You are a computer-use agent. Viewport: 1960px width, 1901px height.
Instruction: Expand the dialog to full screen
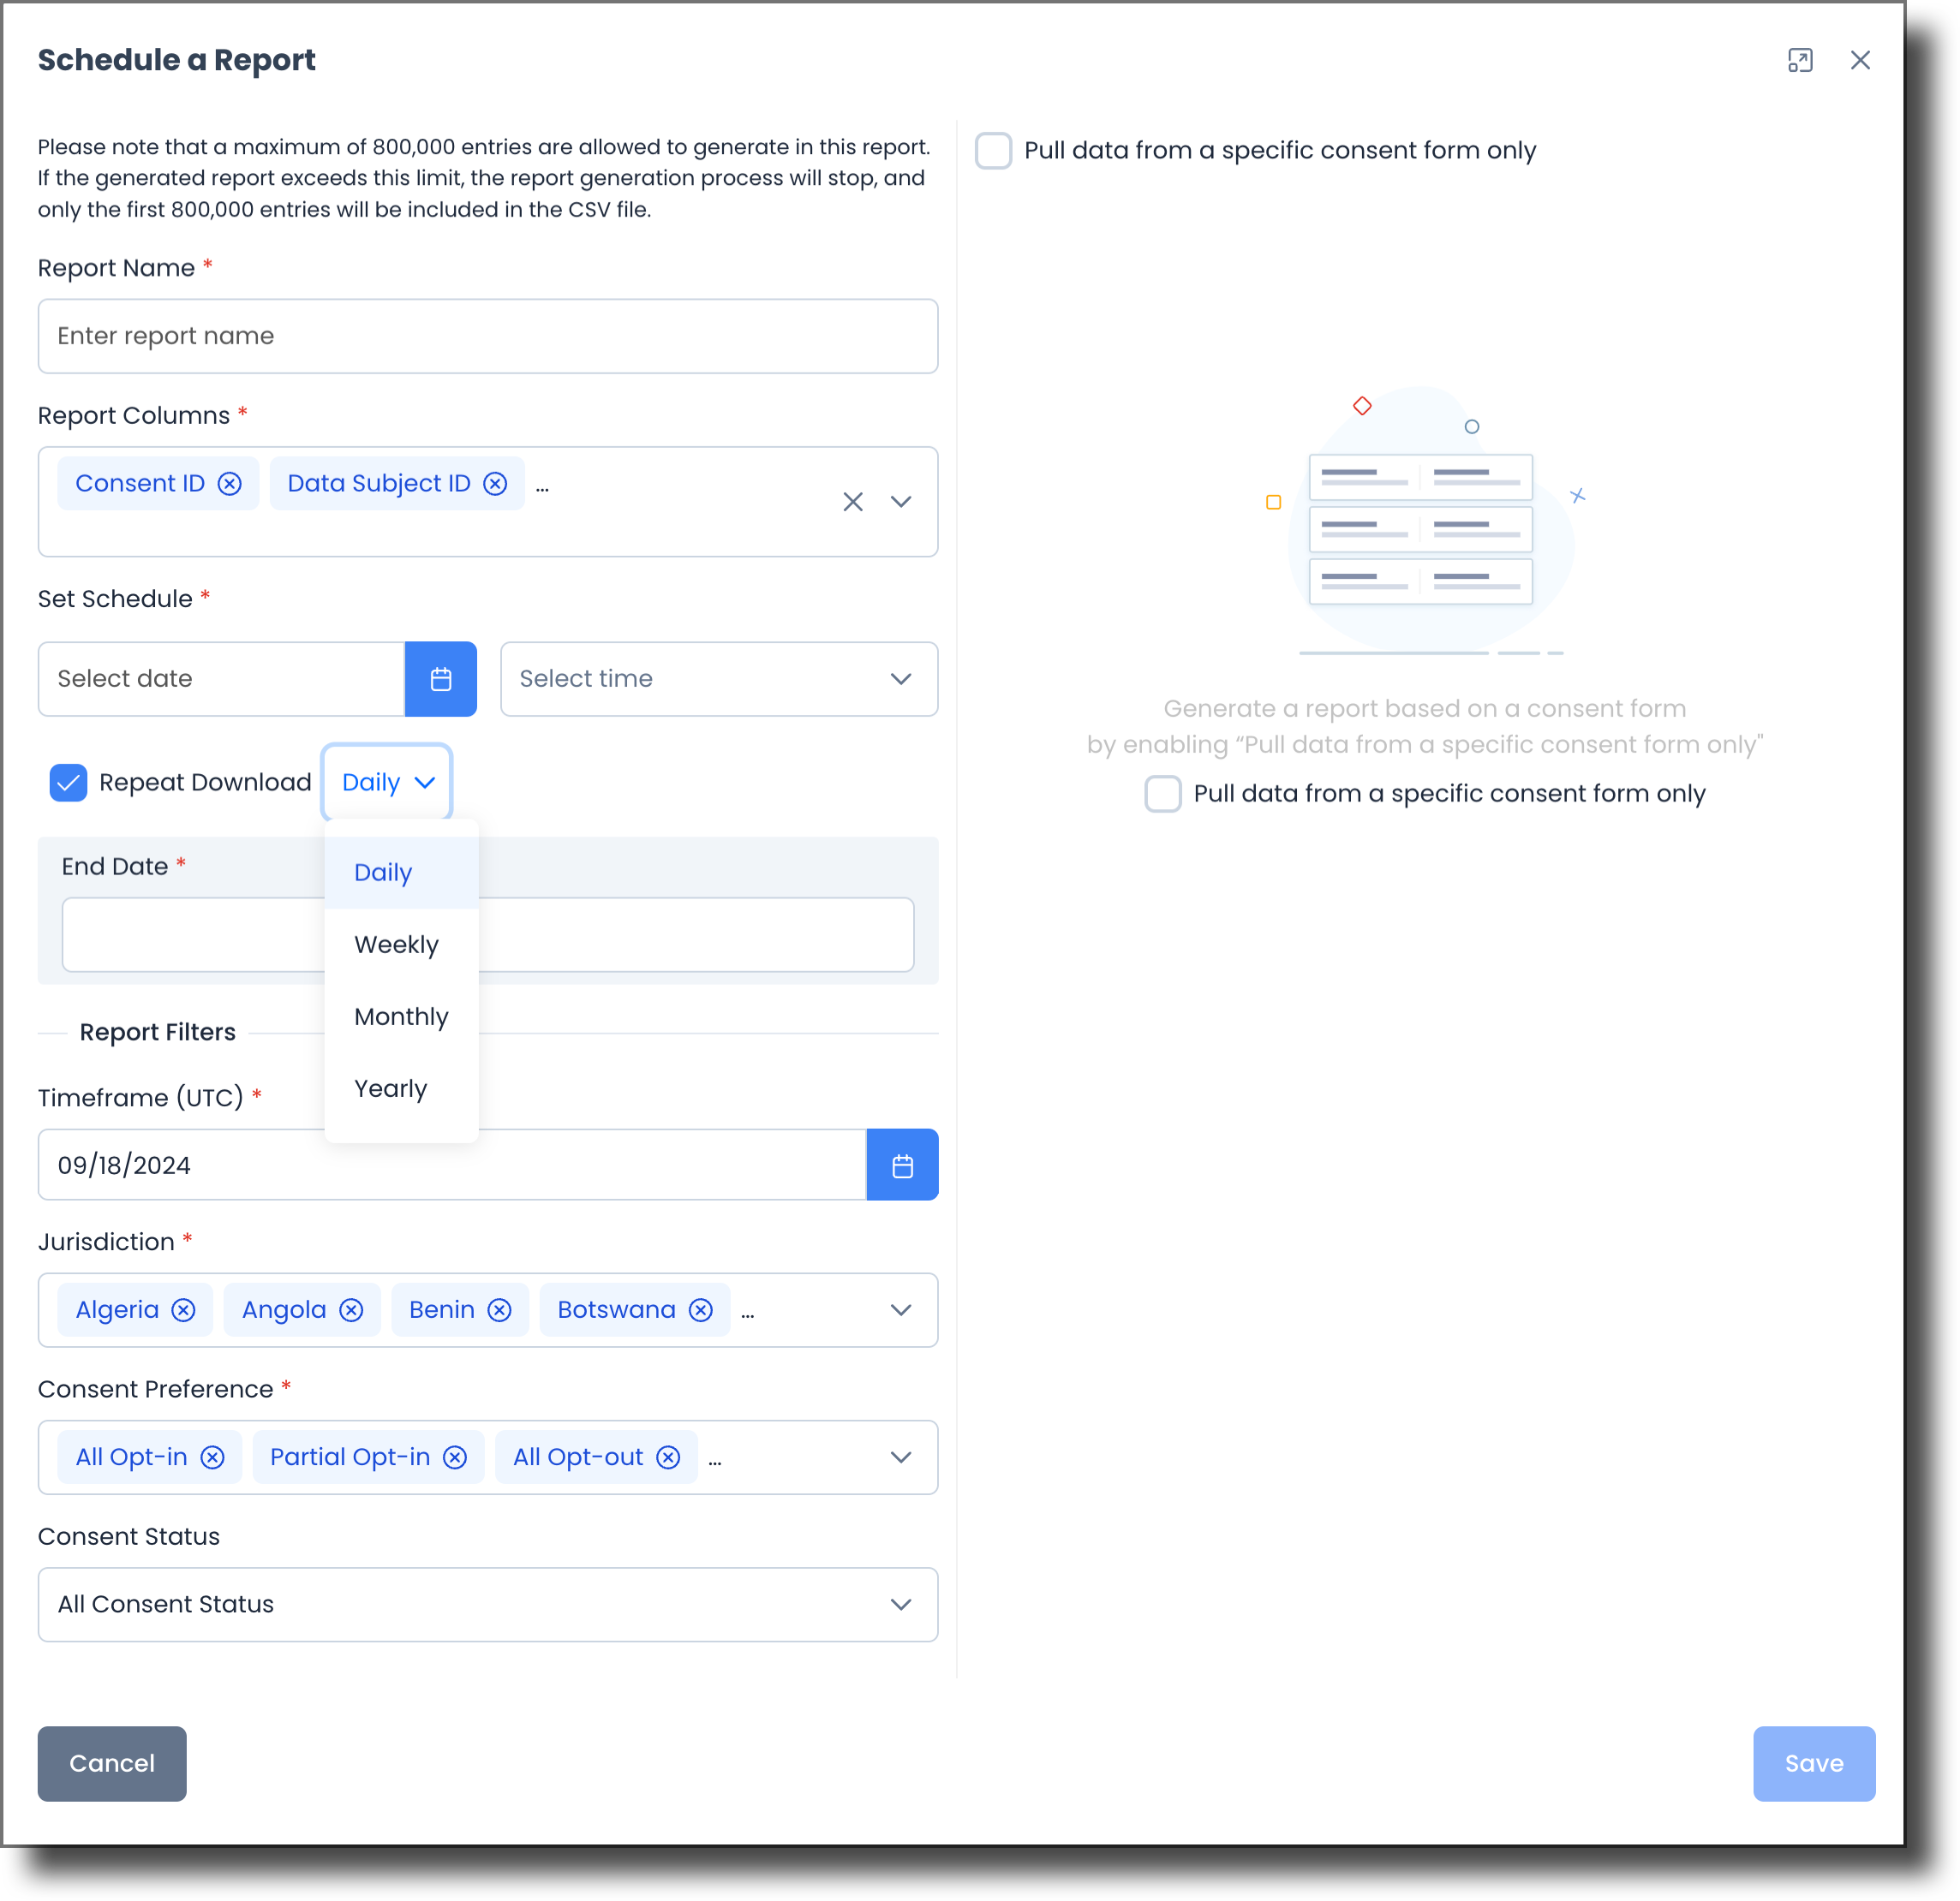1800,60
